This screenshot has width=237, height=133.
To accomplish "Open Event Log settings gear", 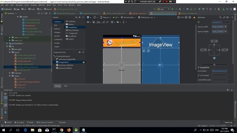I will [x=228, y=90].
